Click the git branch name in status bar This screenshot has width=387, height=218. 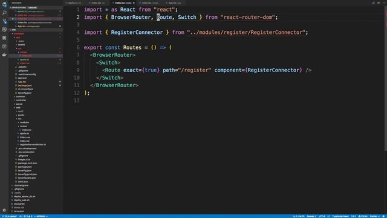pyautogui.click(x=10, y=216)
